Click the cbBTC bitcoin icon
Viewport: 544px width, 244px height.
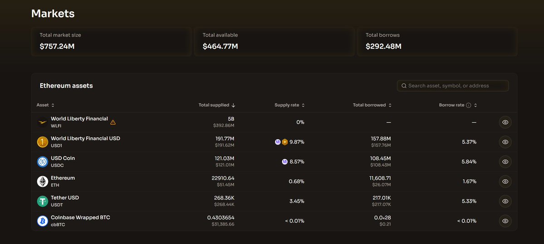coord(42,221)
